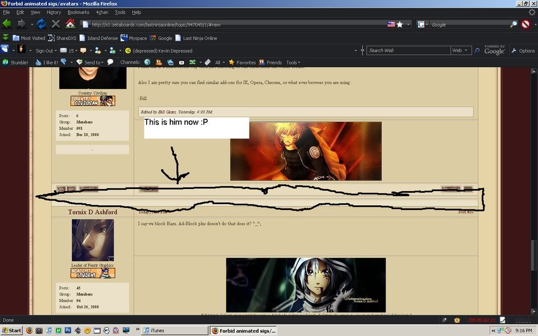This screenshot has width=538, height=336.
Task: Click the Windows Start button
Action: [12, 330]
